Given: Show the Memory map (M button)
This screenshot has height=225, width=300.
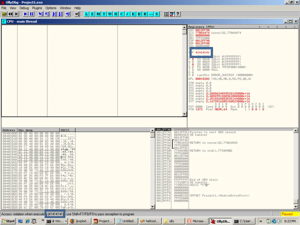Looking at the screenshot, I should [98, 14].
